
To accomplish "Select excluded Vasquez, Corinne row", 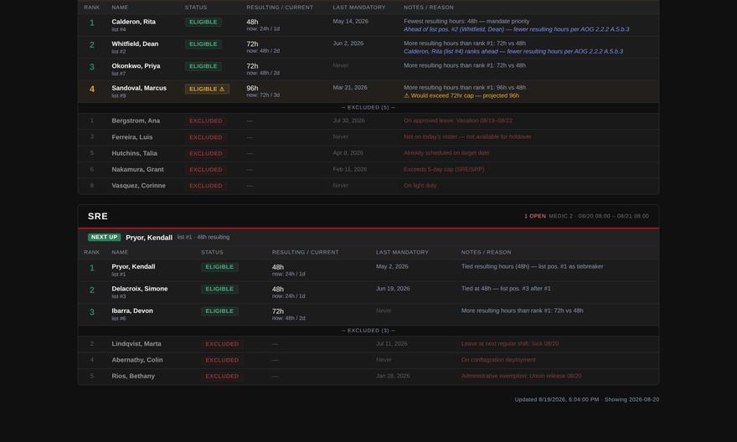I will click(368, 186).
